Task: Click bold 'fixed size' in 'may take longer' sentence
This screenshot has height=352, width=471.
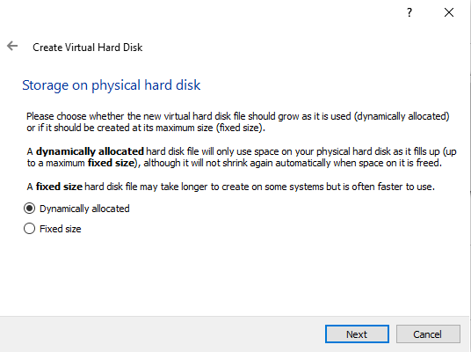Action: pos(59,187)
